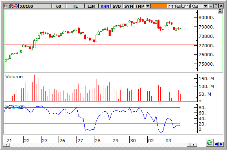Click the horizontal scrollbar right arrow

(194, 145)
